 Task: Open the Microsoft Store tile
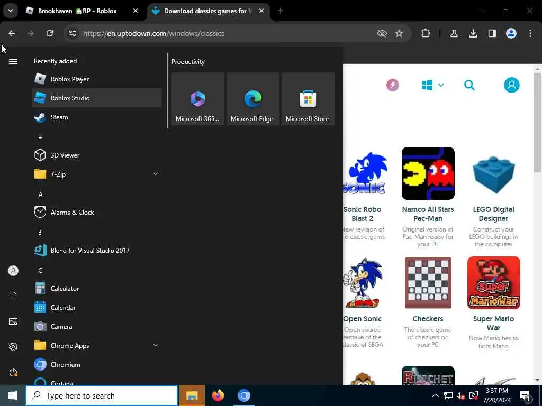(x=308, y=99)
